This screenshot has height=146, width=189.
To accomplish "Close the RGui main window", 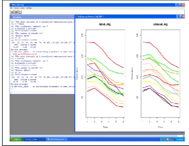I will point(183,5).
